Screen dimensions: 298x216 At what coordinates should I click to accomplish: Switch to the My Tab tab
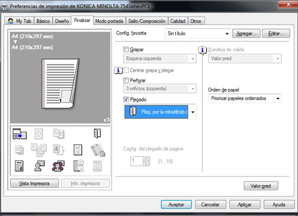pyautogui.click(x=19, y=21)
